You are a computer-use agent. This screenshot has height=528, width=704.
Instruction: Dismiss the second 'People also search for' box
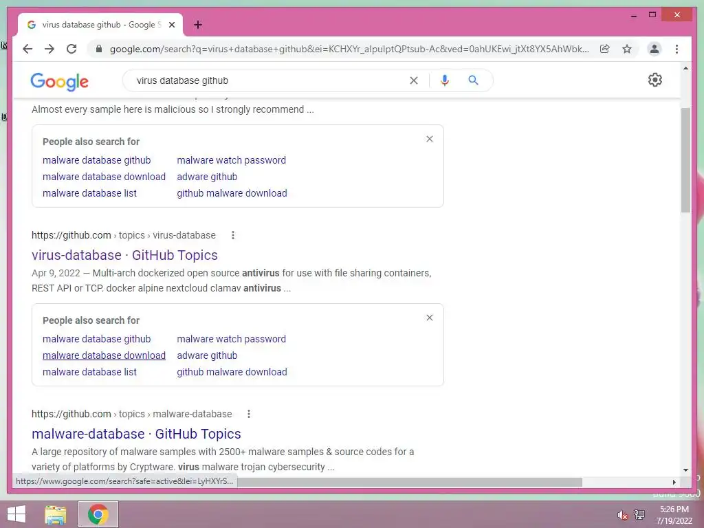[430, 318]
